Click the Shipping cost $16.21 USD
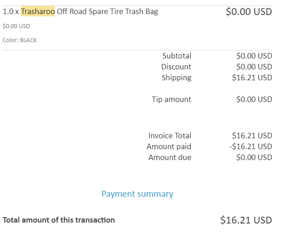This screenshot has height=233, width=290. 252,78
